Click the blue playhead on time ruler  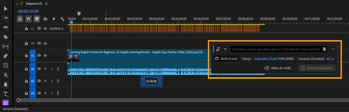pos(72,22)
